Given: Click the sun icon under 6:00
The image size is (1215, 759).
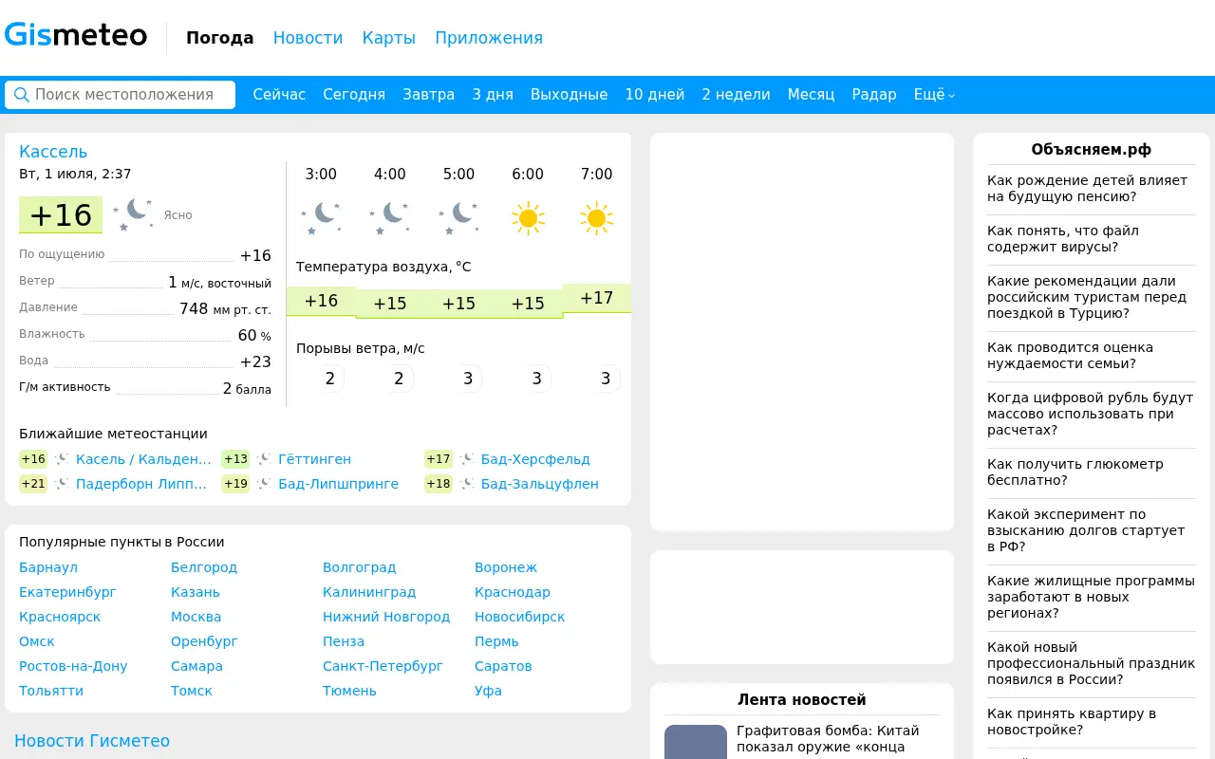Looking at the screenshot, I should click(x=528, y=218).
